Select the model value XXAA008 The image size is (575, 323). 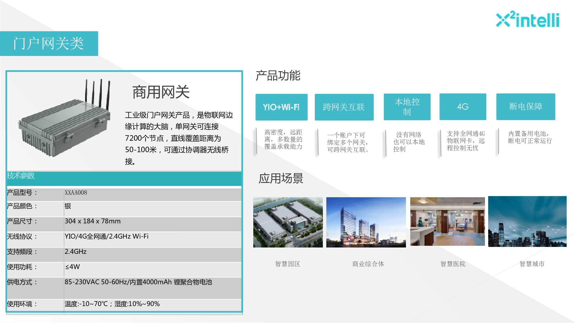tap(76, 193)
